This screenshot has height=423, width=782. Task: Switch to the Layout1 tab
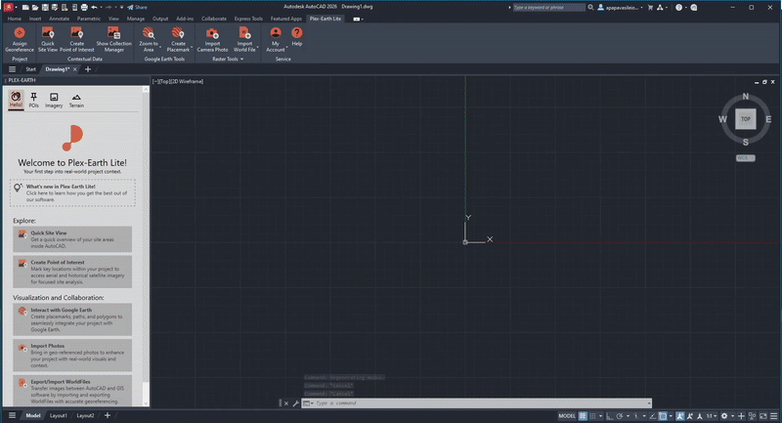tap(59, 415)
